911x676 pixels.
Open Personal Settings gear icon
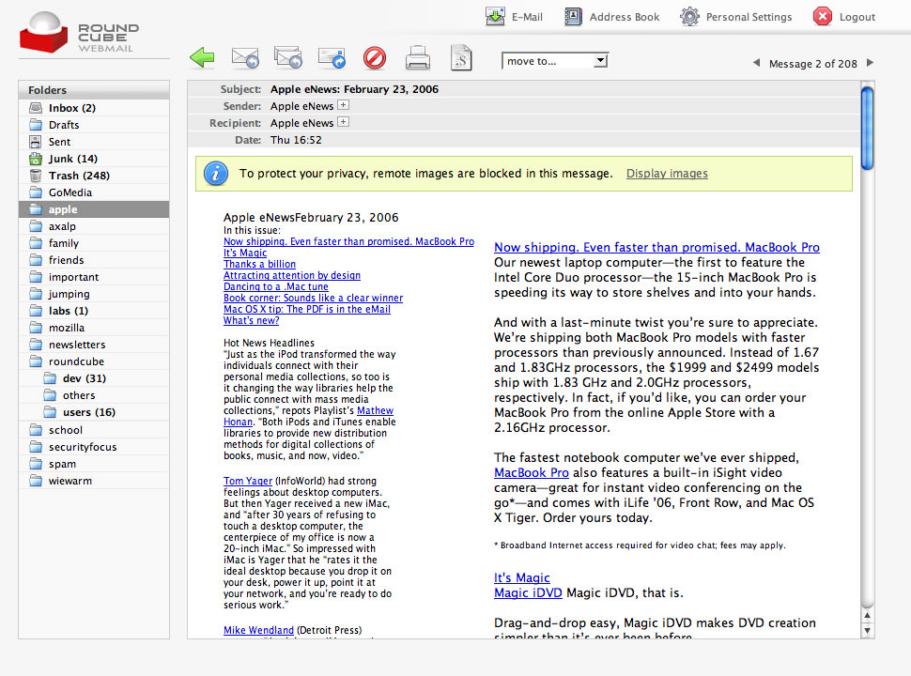(x=689, y=16)
